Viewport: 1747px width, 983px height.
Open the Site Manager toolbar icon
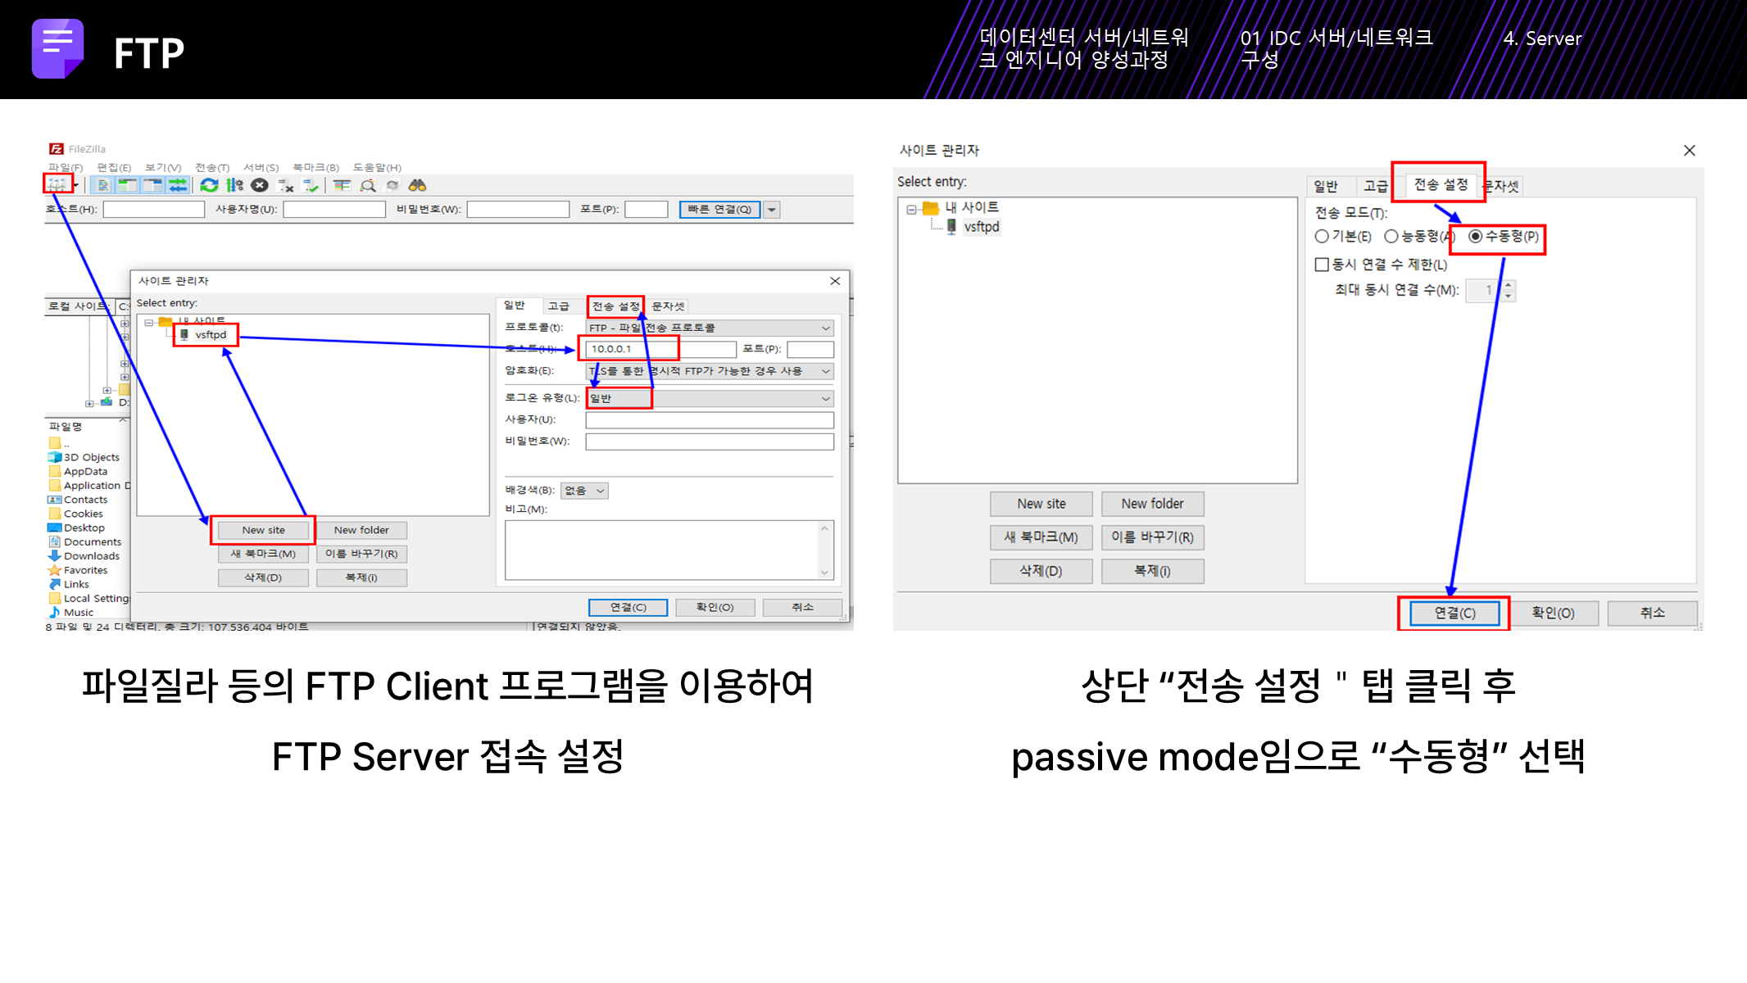(x=57, y=185)
